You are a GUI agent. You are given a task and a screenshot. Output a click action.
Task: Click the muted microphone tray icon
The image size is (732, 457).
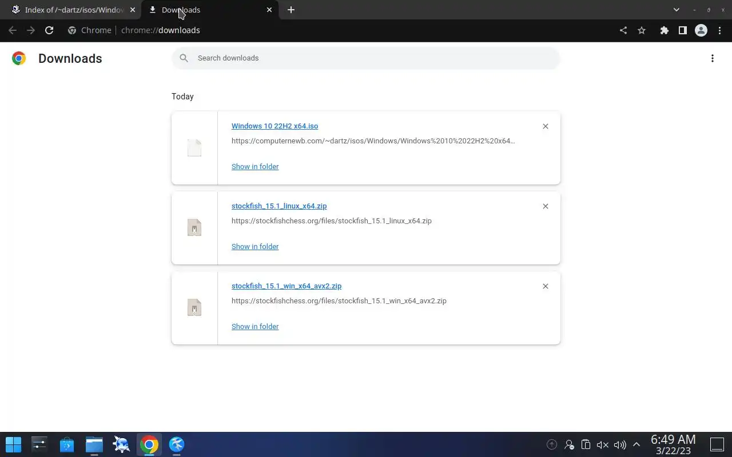602,444
